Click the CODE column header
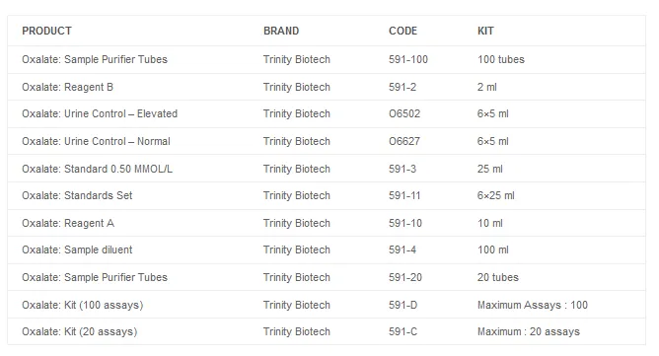Screen dimensions: 659x356 (403, 31)
